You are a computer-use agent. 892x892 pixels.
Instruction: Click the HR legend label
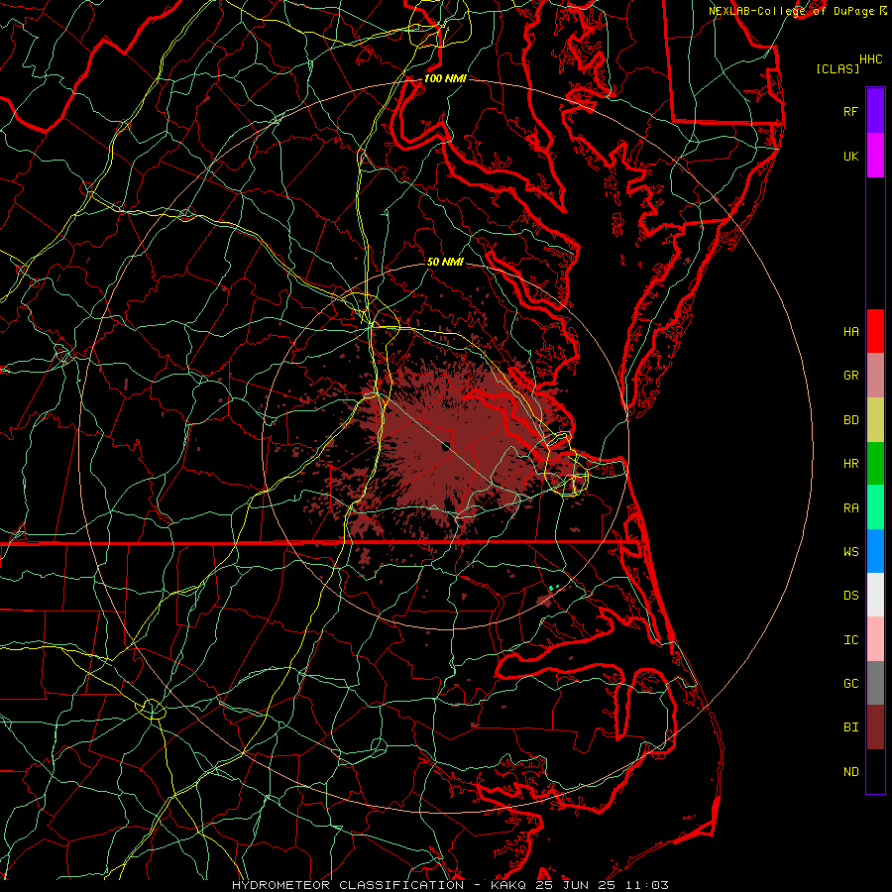(x=850, y=464)
